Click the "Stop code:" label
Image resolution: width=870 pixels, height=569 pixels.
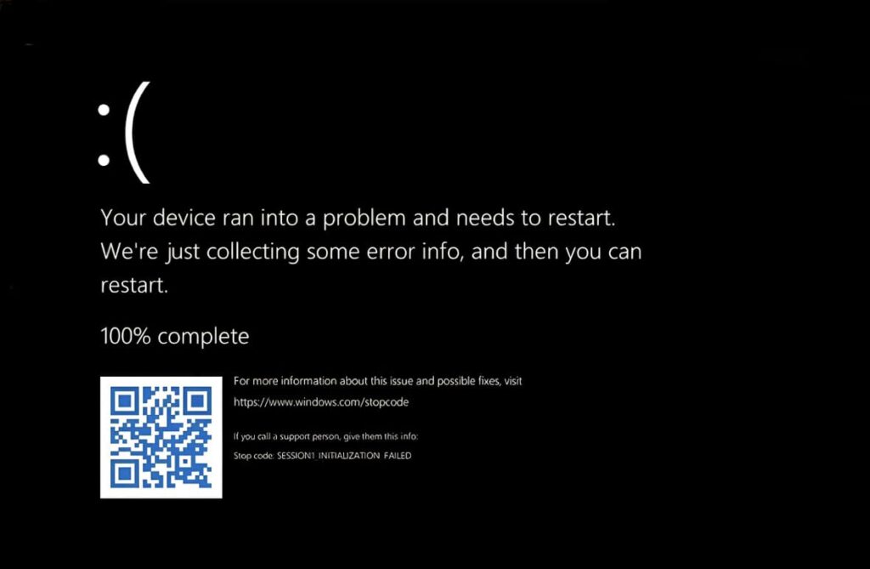pyautogui.click(x=253, y=456)
